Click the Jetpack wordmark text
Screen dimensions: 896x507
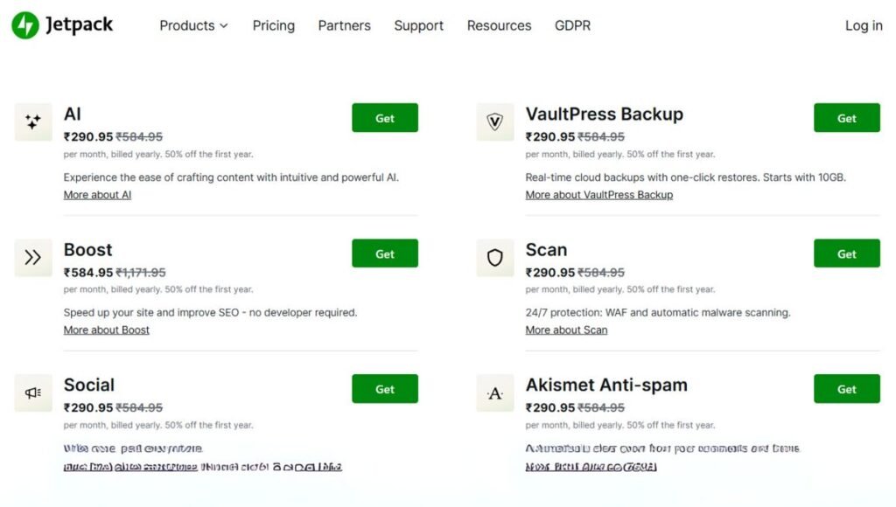click(x=79, y=25)
